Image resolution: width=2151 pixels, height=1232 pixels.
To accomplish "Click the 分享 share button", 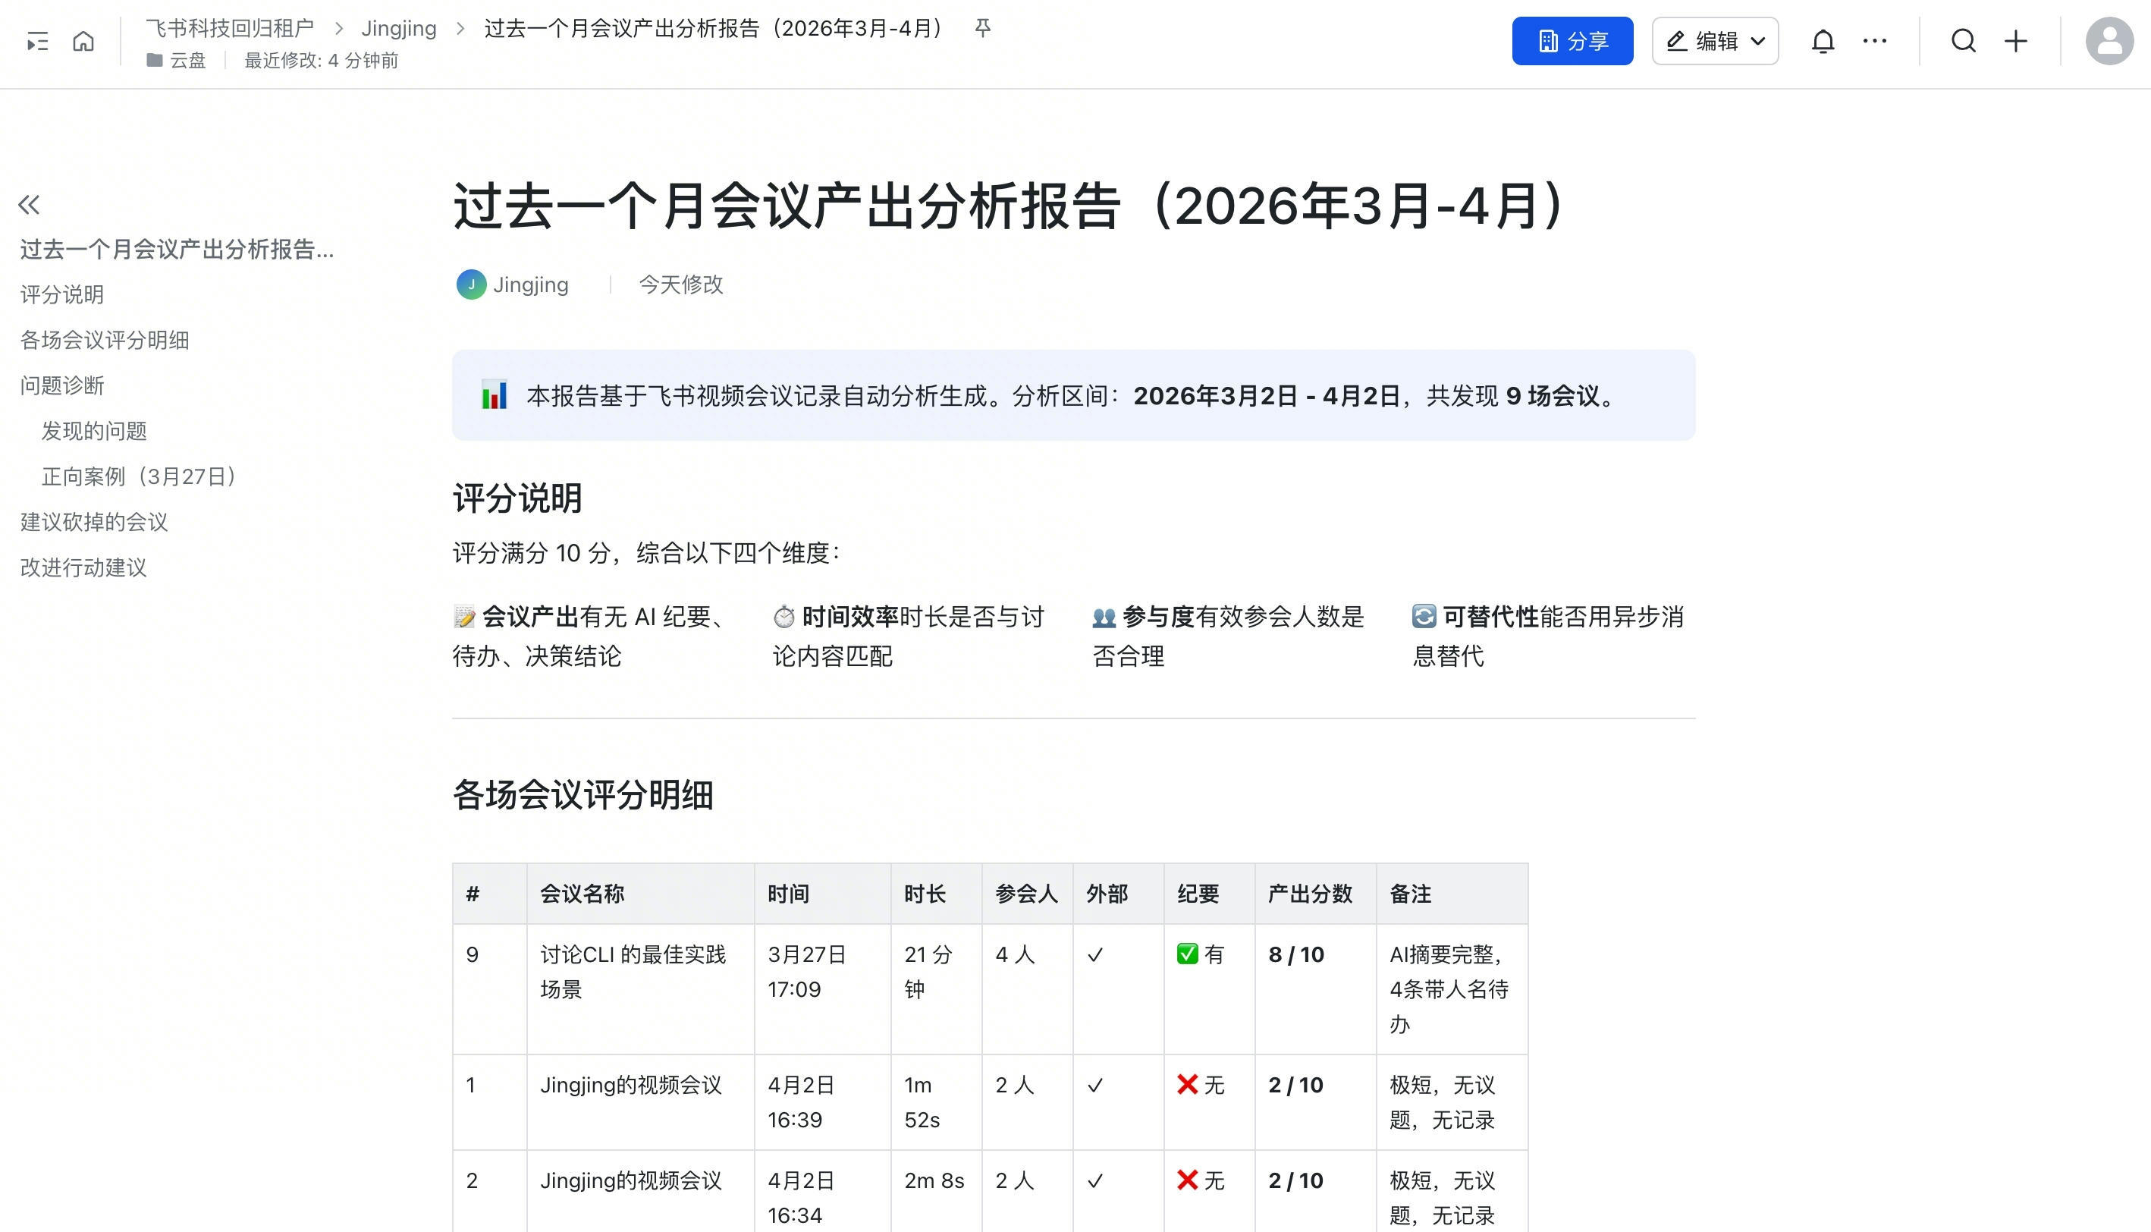I will (x=1572, y=41).
